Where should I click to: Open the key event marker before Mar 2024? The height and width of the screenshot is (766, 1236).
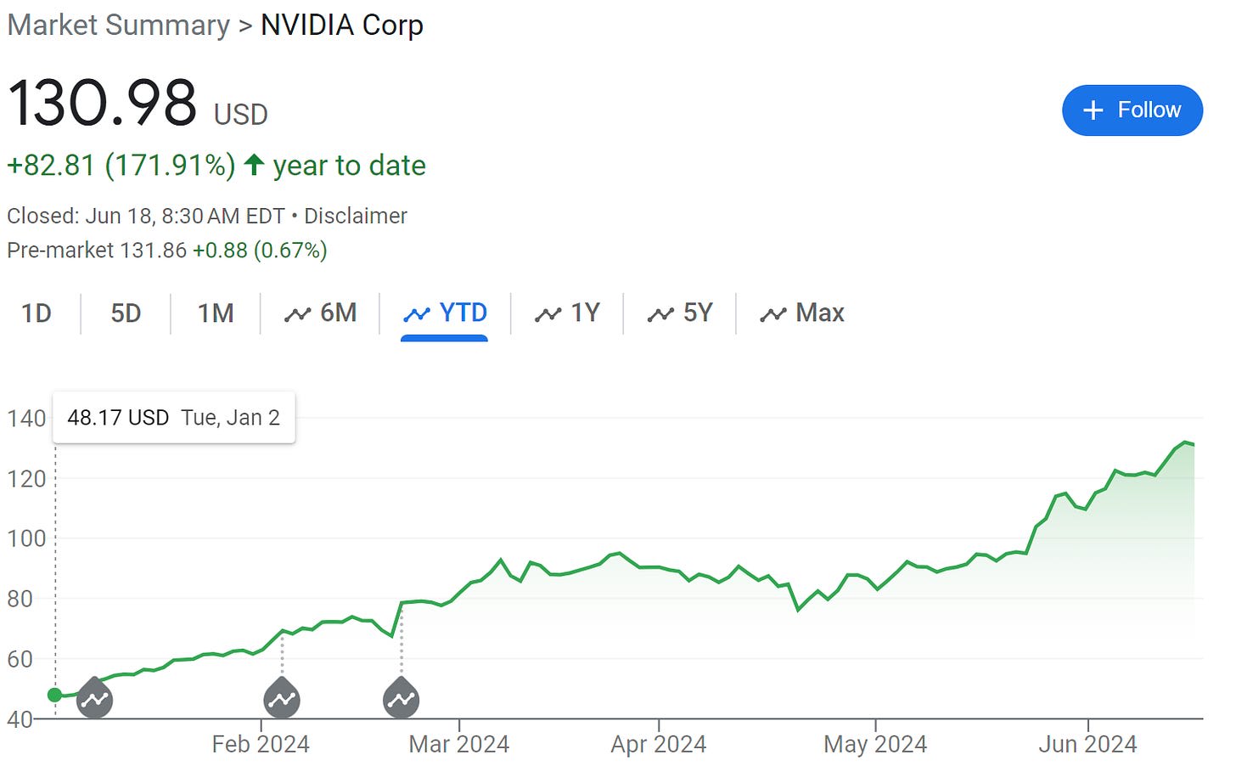coord(402,698)
